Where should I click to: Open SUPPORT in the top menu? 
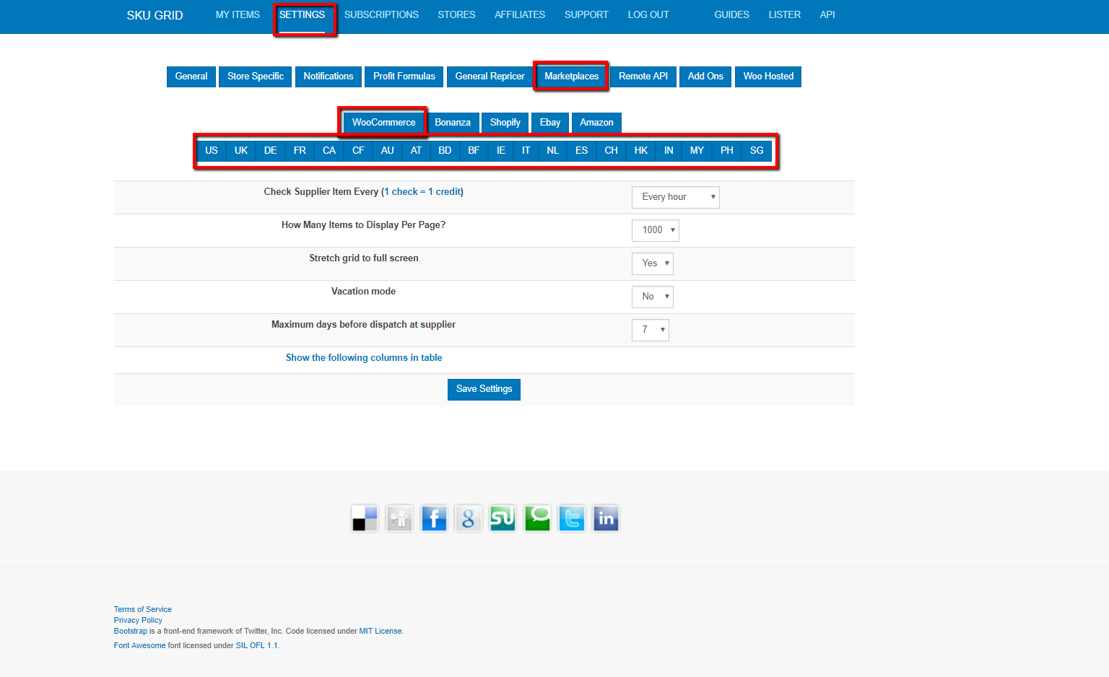pos(586,14)
